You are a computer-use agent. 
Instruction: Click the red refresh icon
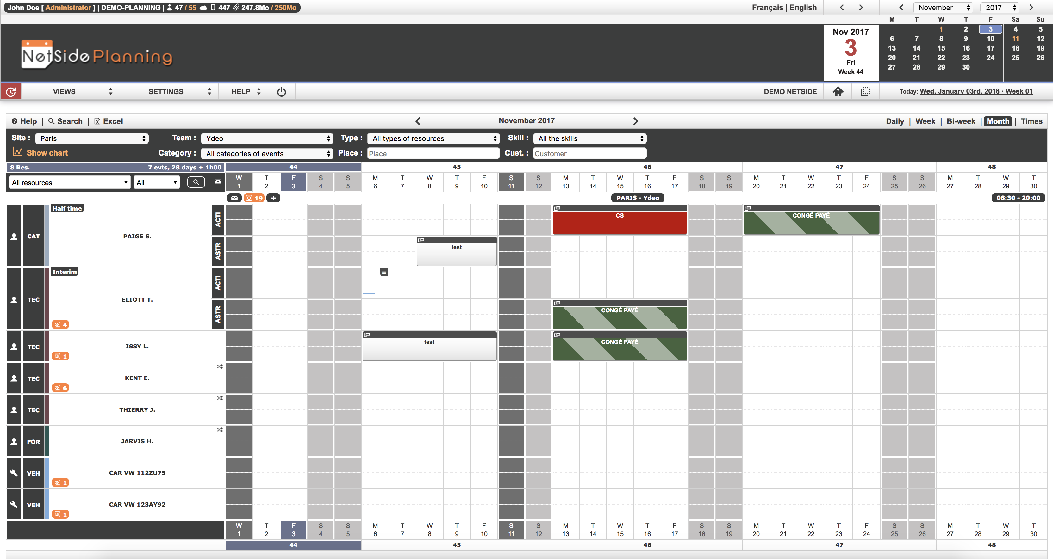[11, 91]
